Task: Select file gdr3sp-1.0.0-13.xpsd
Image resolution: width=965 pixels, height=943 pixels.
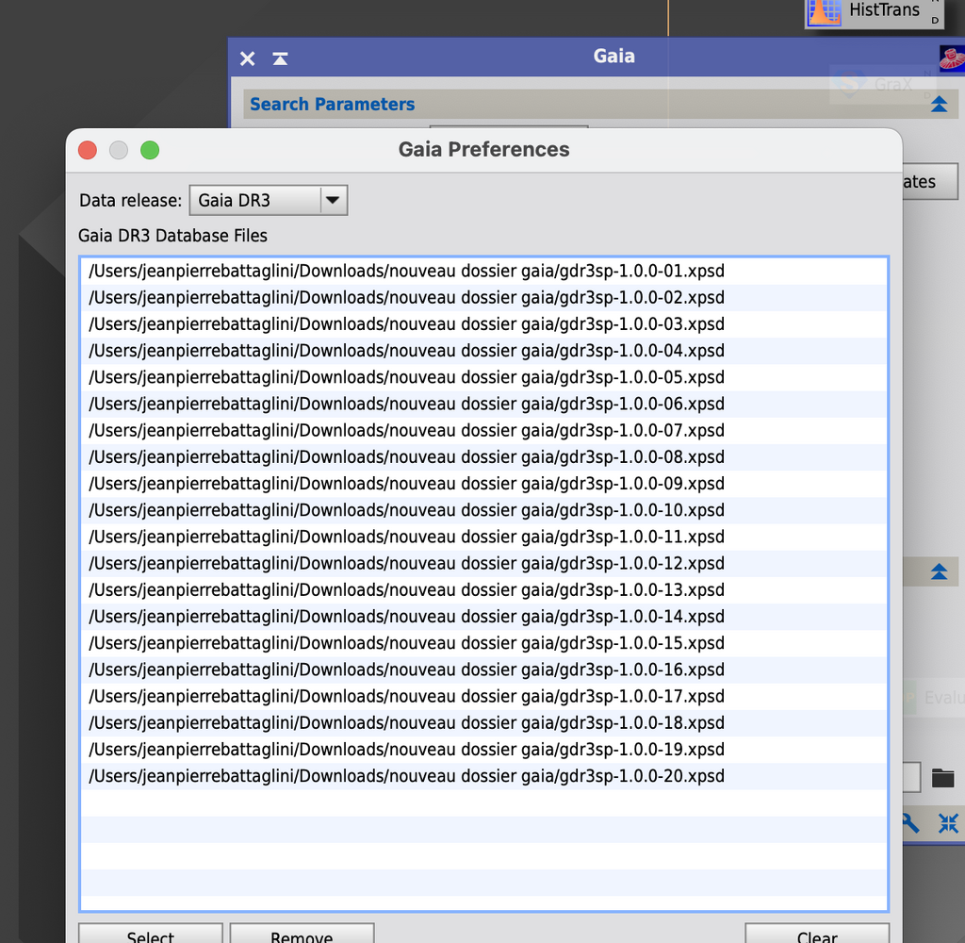Action: click(483, 590)
